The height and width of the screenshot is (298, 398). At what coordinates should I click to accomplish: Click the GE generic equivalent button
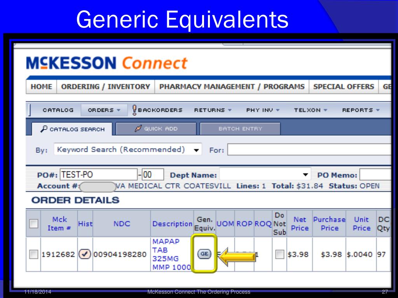(x=204, y=254)
